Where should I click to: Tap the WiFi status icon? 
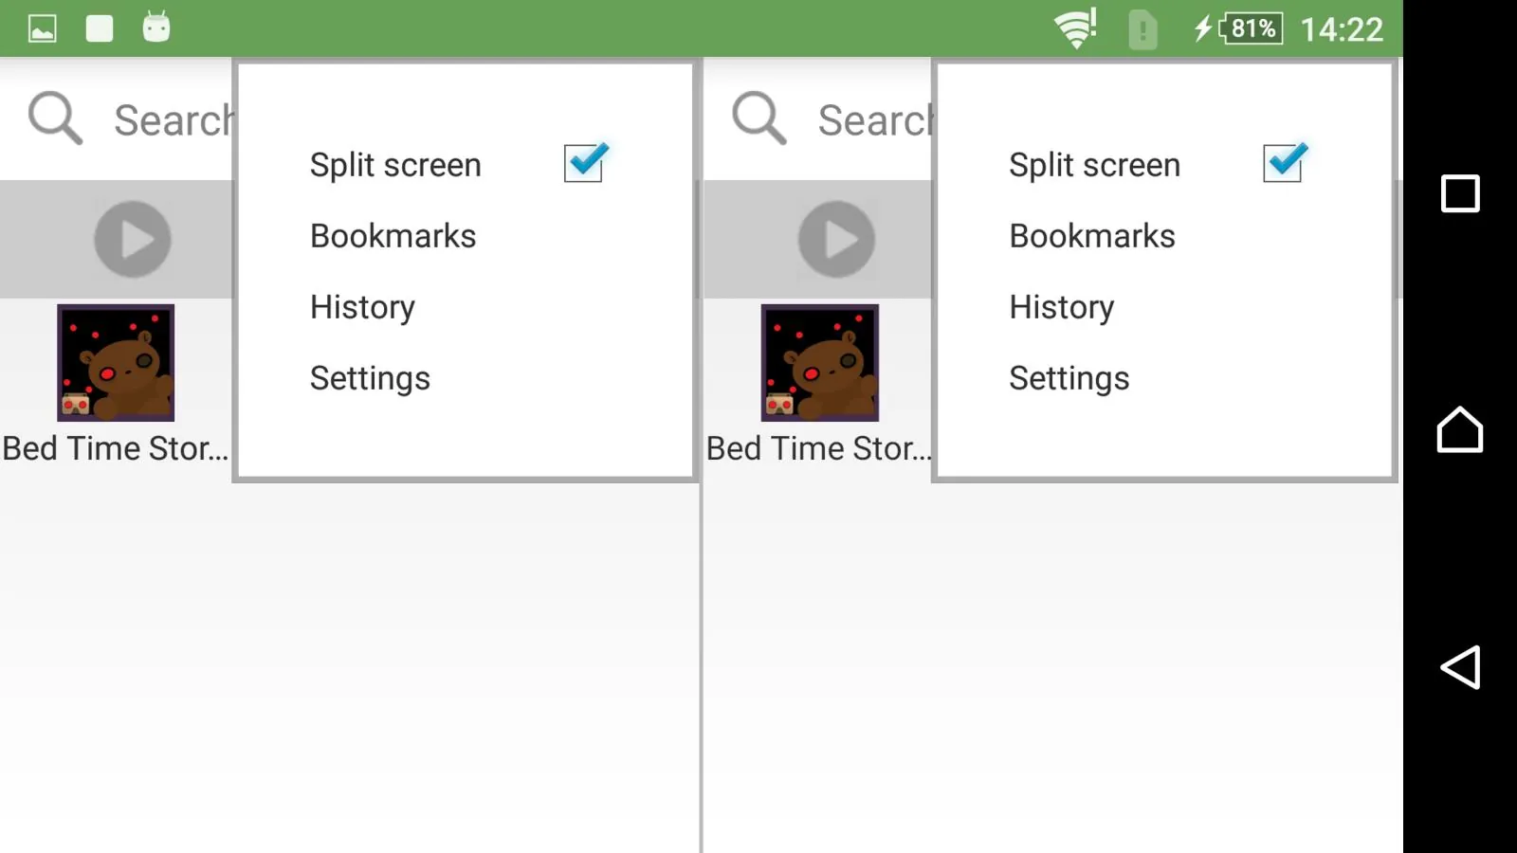pyautogui.click(x=1076, y=27)
